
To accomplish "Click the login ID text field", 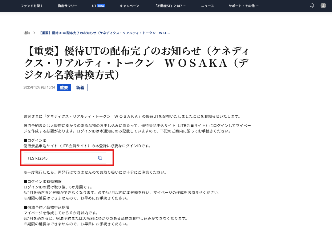I will 65,158.
